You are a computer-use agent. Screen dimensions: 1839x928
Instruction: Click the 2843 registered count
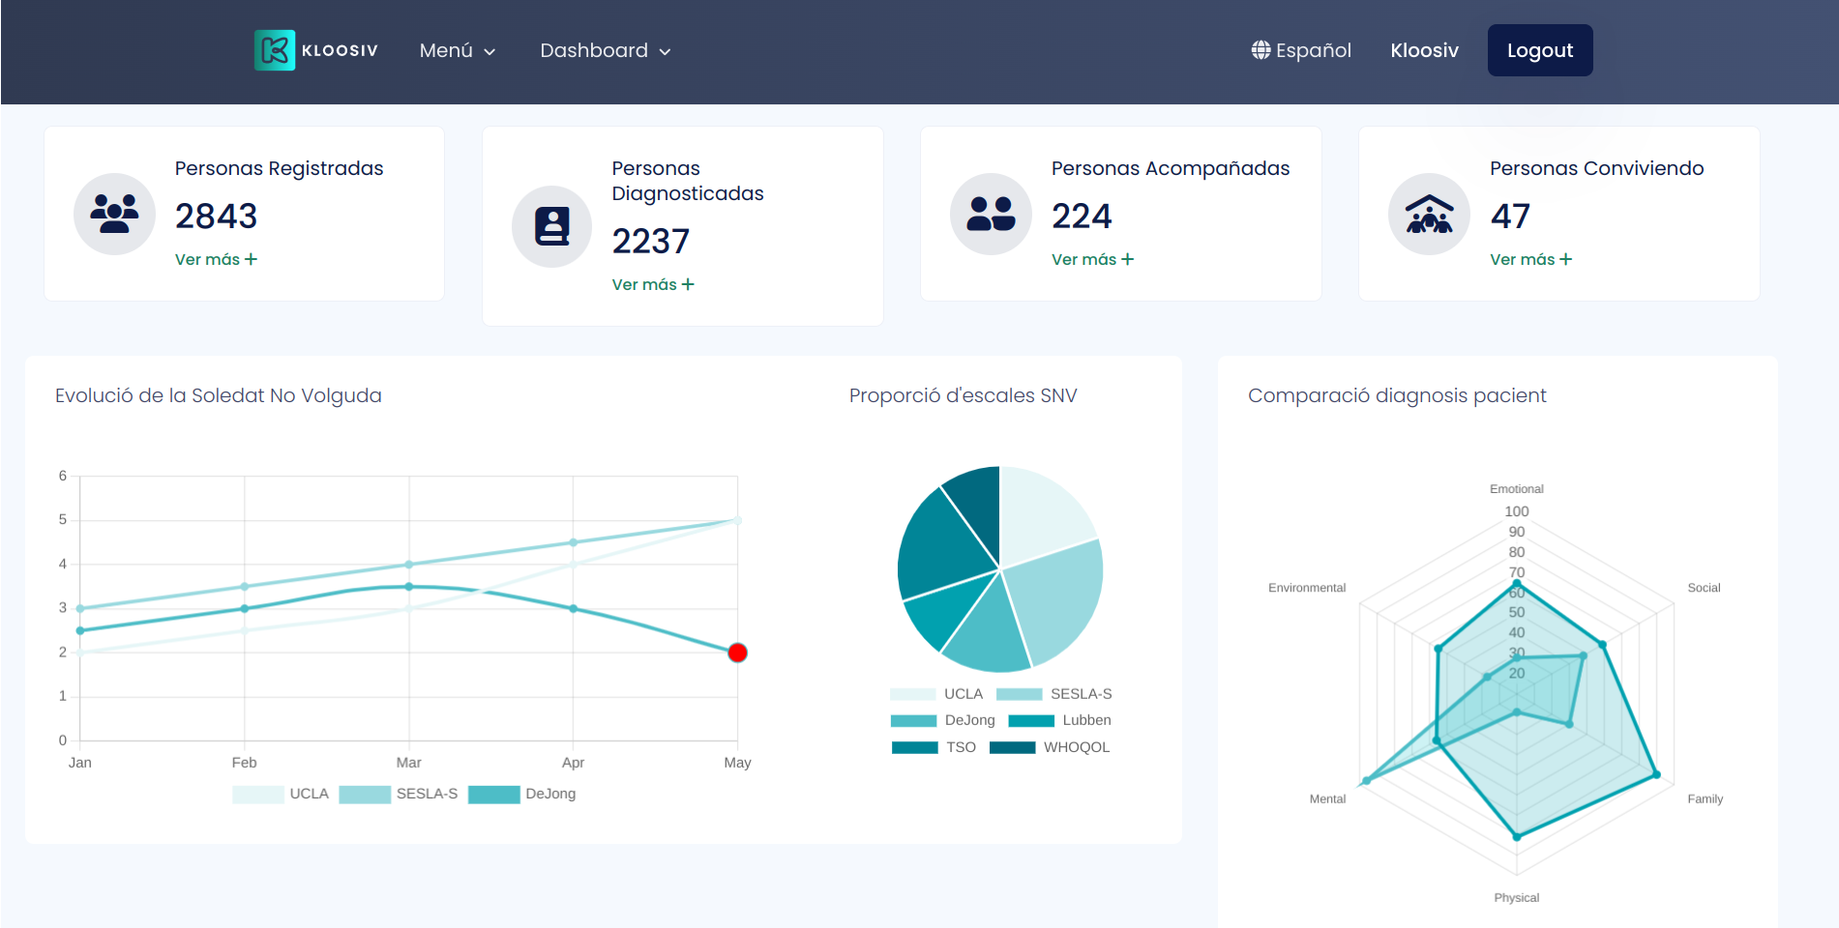coord(216,217)
